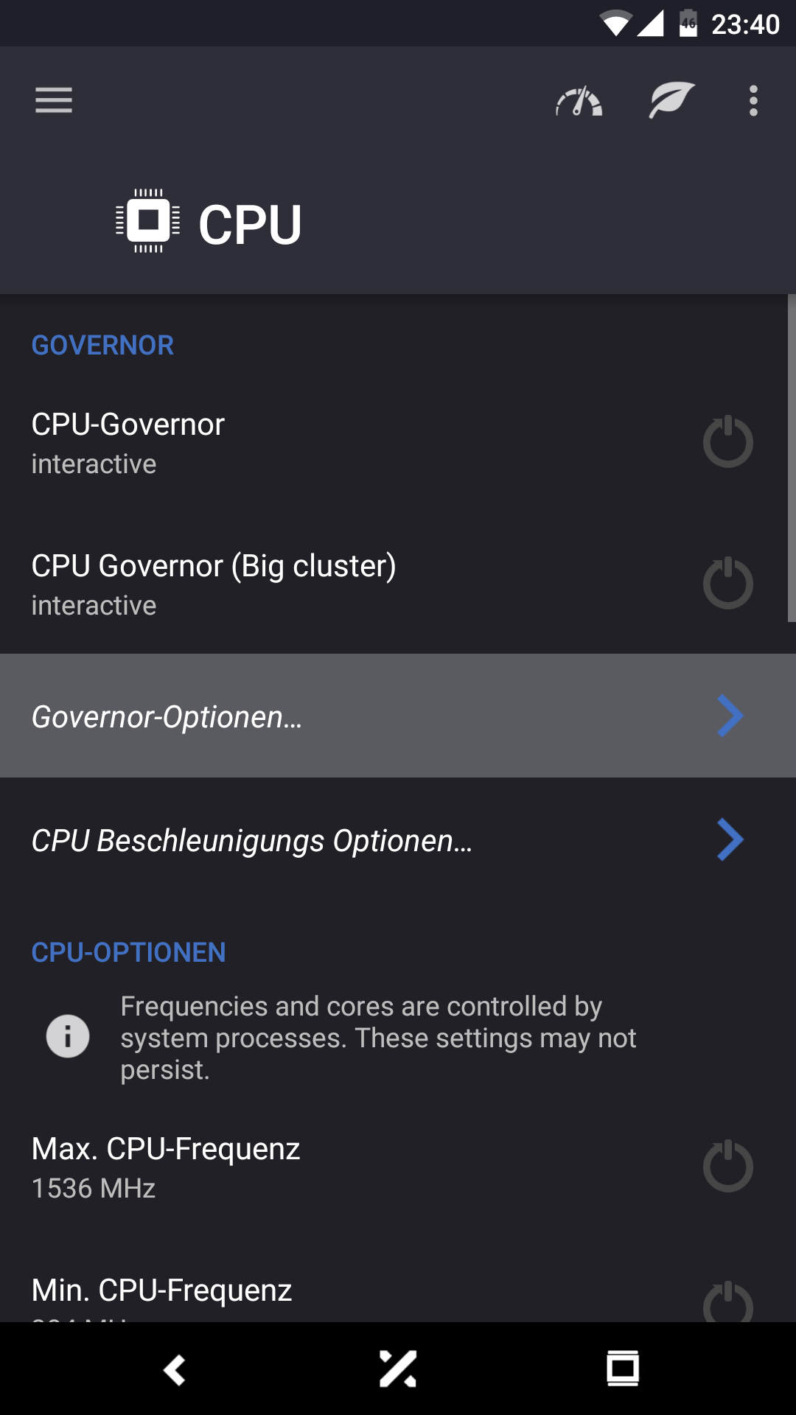Expand Governor-Optionen via its blue chevron
Viewport: 796px width, 1415px height.
(730, 716)
